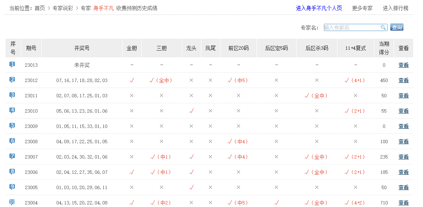Screen dimensions: 423x207
Task: Click rank badge number 8 icon
Action: (12, 172)
